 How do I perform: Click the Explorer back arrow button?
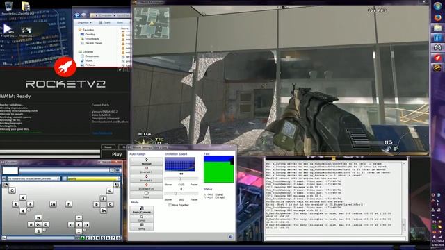coord(77,15)
